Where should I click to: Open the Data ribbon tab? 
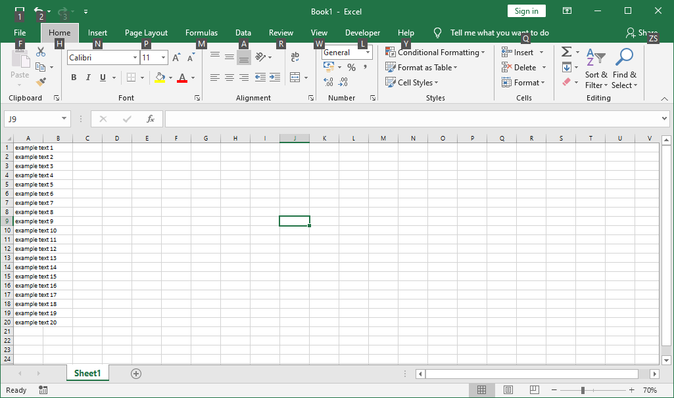[243, 33]
